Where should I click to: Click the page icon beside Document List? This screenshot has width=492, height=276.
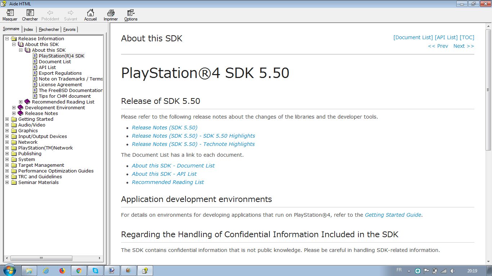[35, 61]
